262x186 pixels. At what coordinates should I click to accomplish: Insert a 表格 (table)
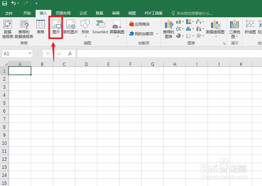(40, 28)
